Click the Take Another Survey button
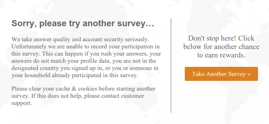The width and height of the screenshot is (269, 124). point(221,74)
